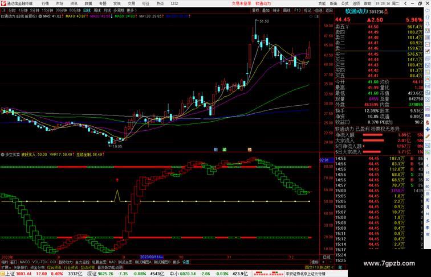Screen dimensions: 431x277
Task: Select the 主力监控 indicator tab
Action: (x=83, y=262)
